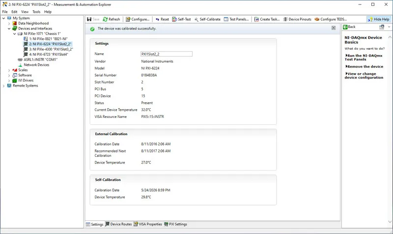Image resolution: width=393 pixels, height=234 pixels.
Task: Select the My System computer icon
Action: click(x=9, y=18)
